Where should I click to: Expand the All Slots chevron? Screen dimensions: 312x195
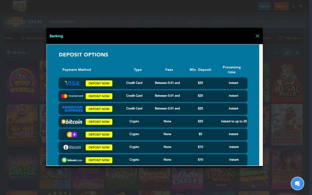click(28, 53)
